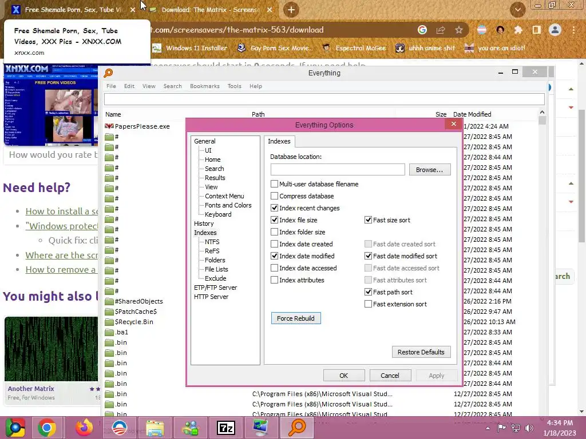
Task: Open the File menu in Everything
Action: pos(111,86)
